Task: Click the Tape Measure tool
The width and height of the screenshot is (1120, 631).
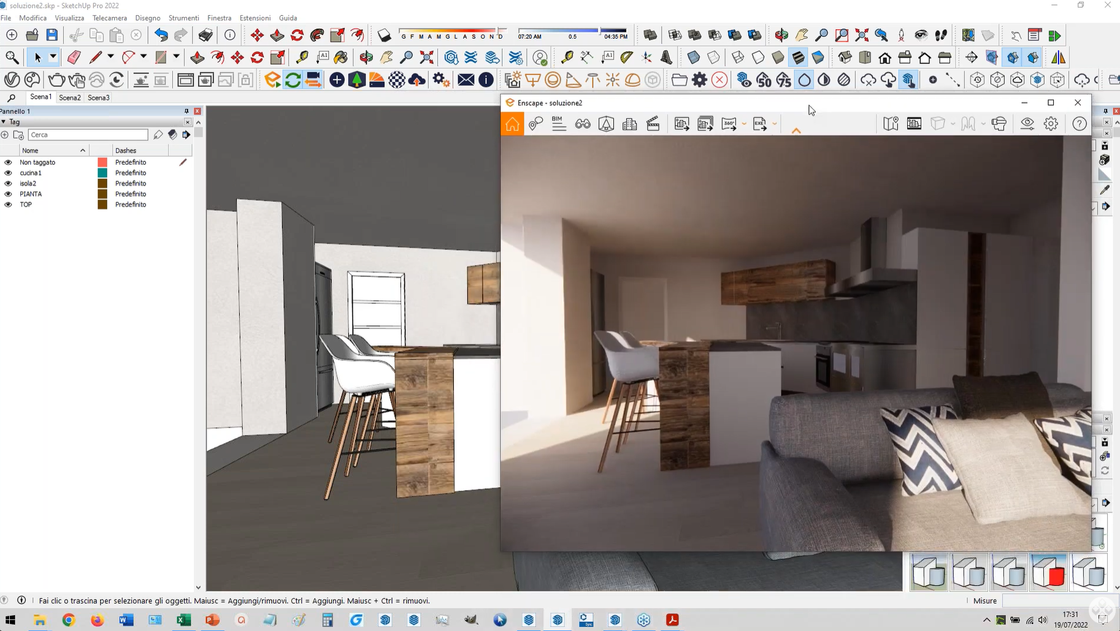Action: (302, 58)
